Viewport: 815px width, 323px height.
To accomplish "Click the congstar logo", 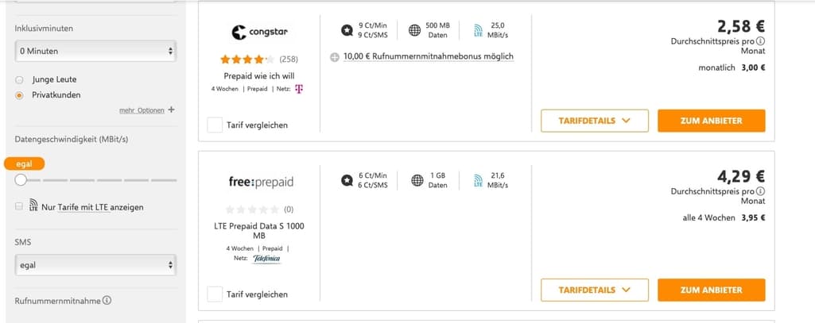I will (x=260, y=33).
